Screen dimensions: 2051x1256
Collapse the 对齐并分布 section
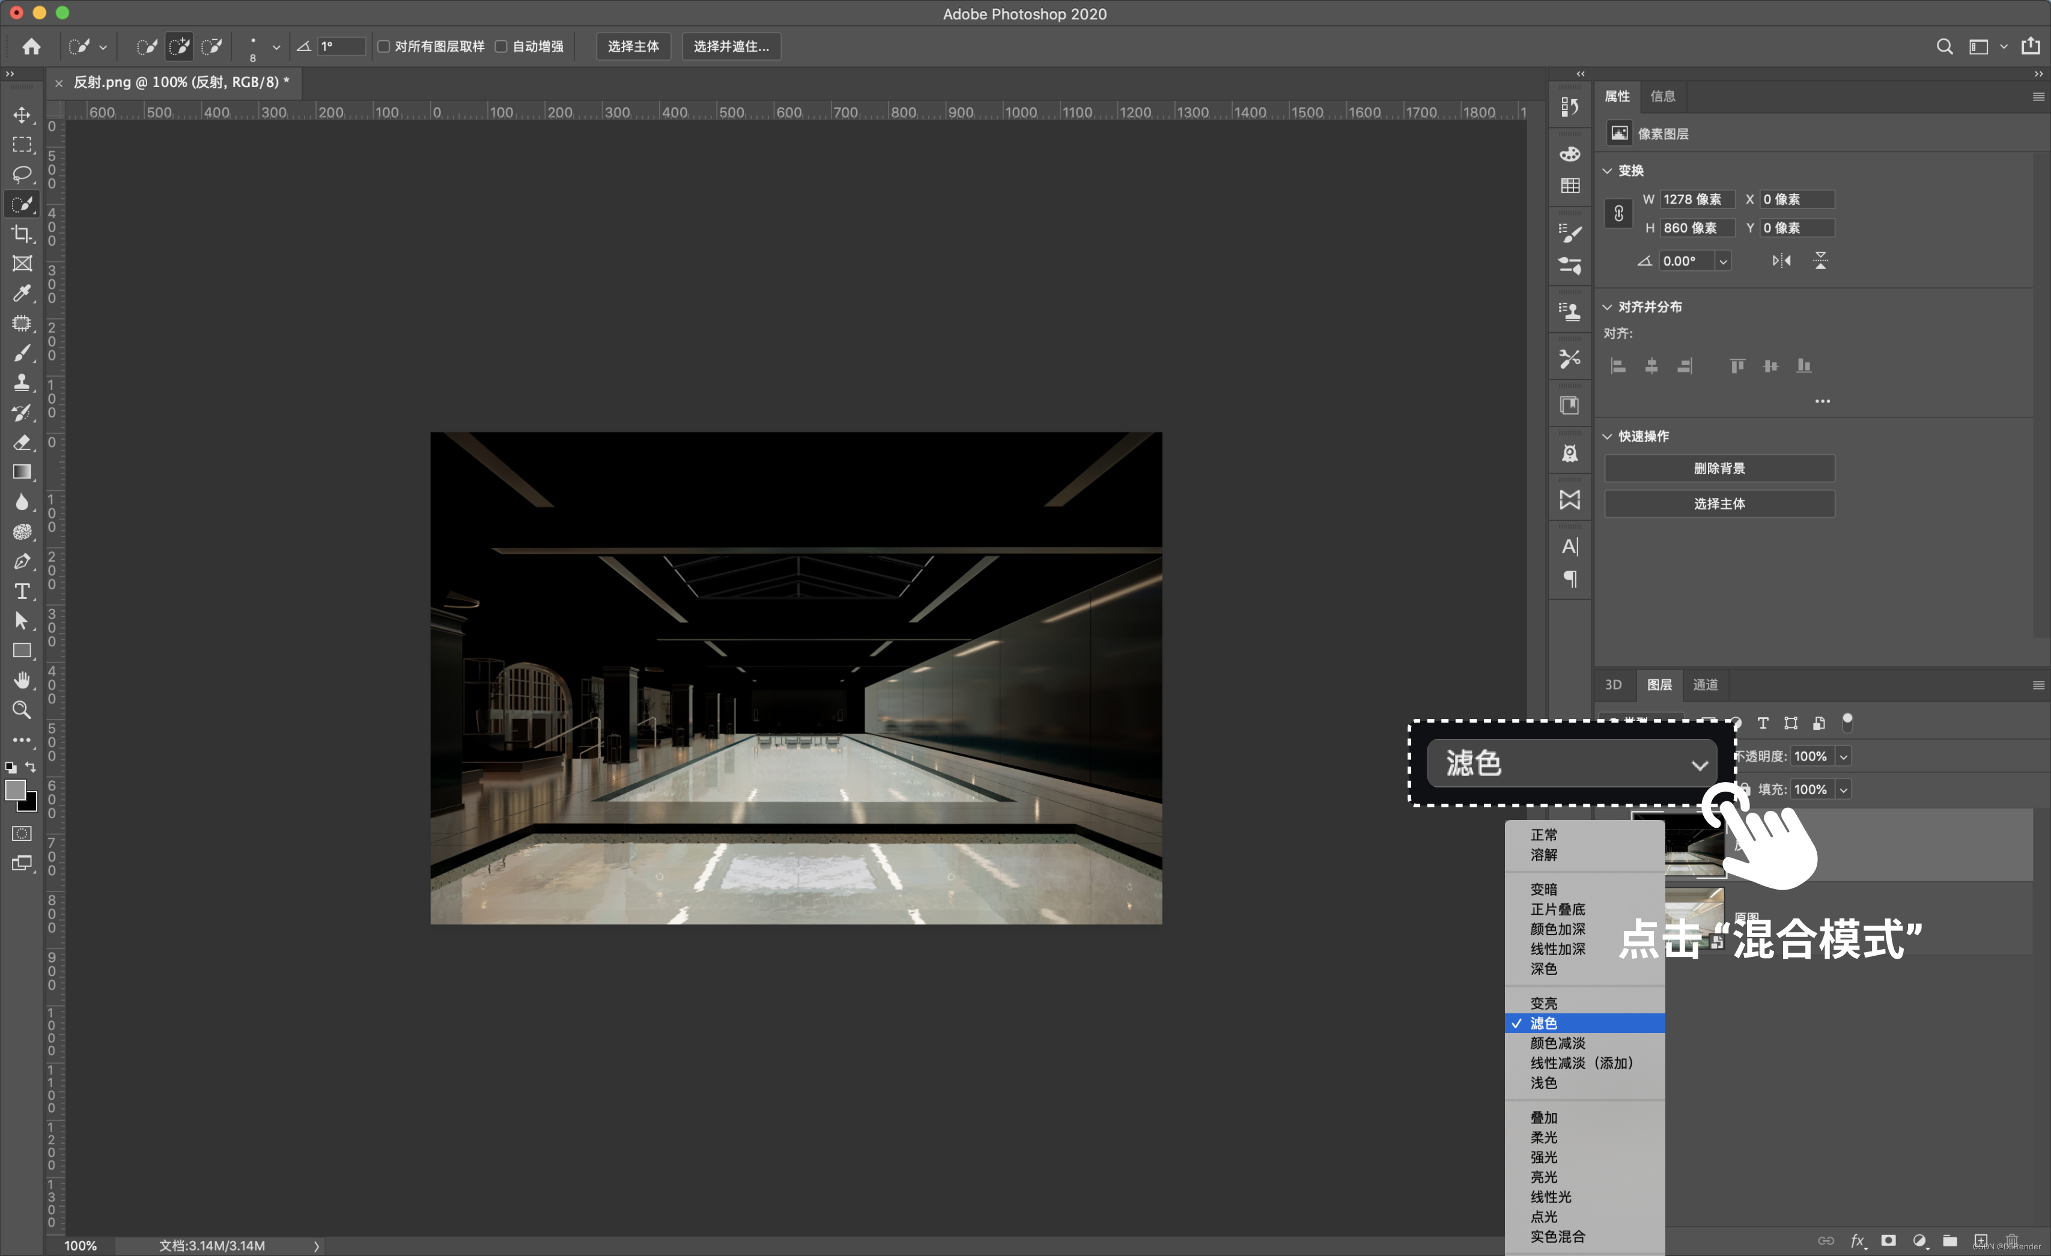point(1608,307)
